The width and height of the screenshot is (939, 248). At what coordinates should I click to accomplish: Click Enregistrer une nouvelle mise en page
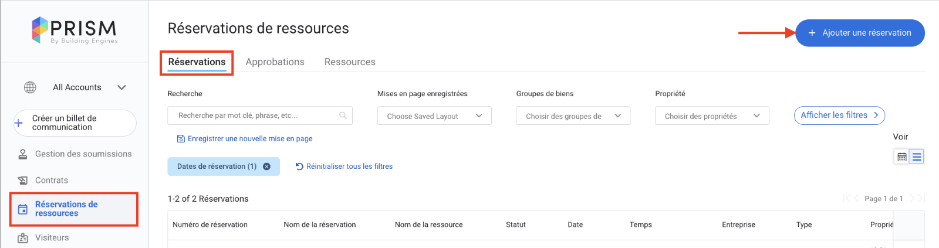tap(249, 139)
